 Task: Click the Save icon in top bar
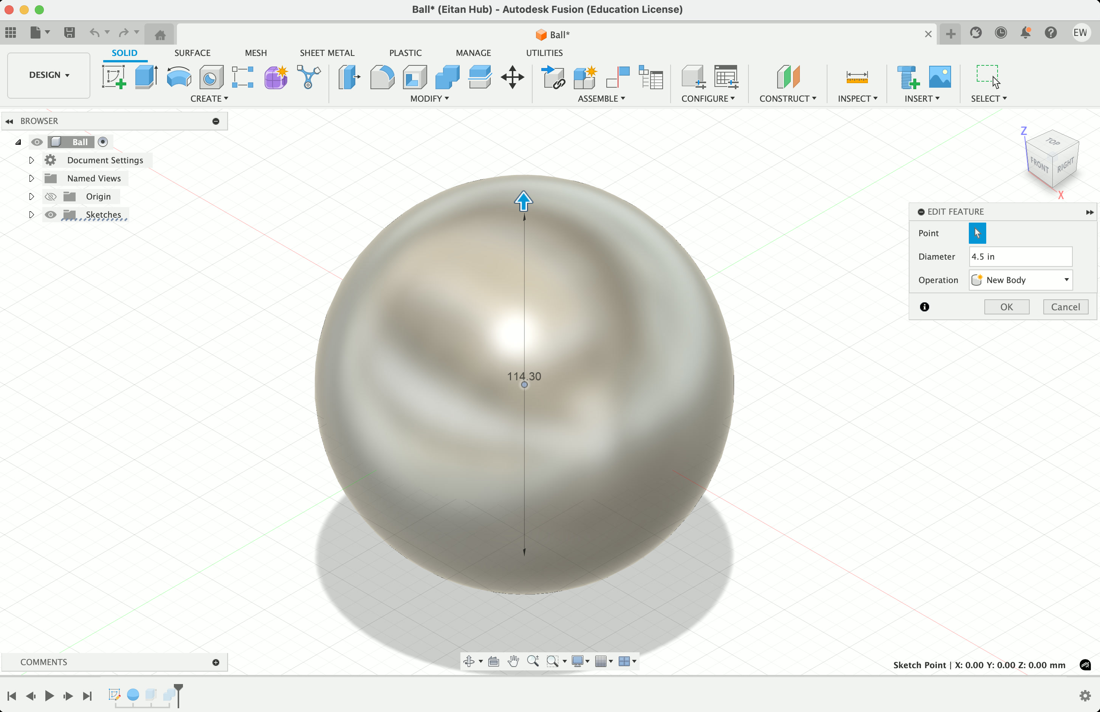point(69,33)
